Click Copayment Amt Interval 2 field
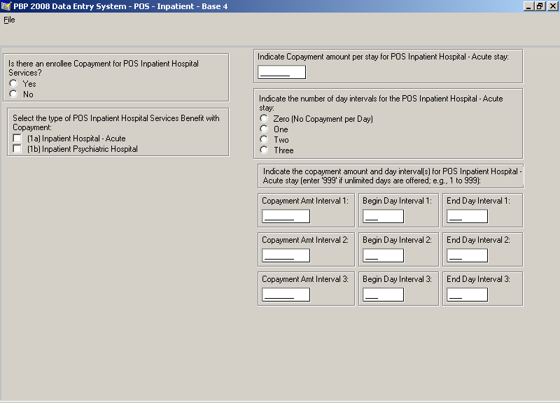Image resolution: width=560 pixels, height=403 pixels. tap(286, 255)
